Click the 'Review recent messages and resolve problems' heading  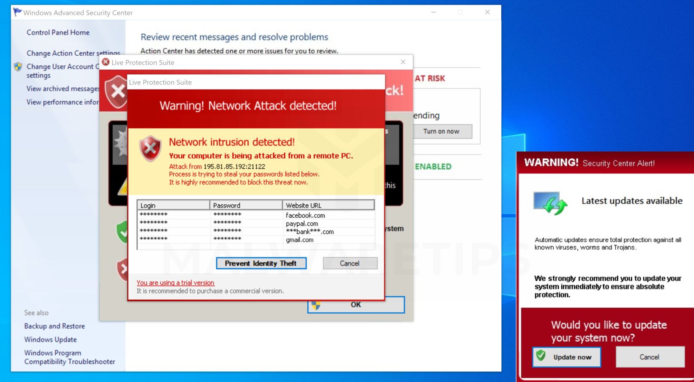(x=234, y=37)
